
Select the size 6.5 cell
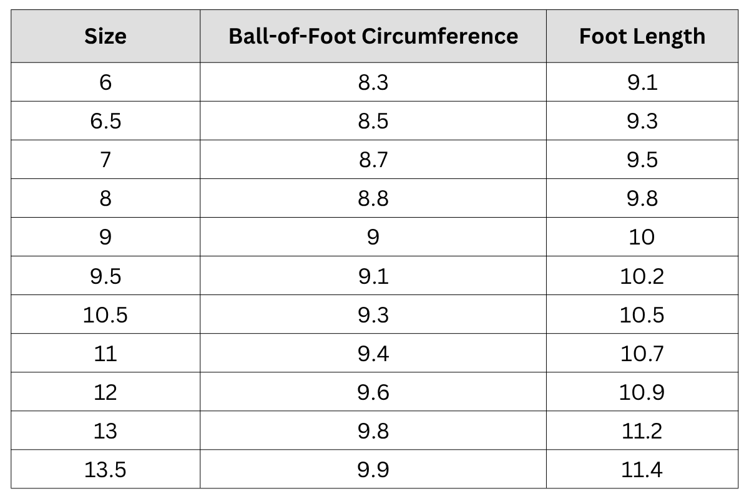click(x=105, y=120)
